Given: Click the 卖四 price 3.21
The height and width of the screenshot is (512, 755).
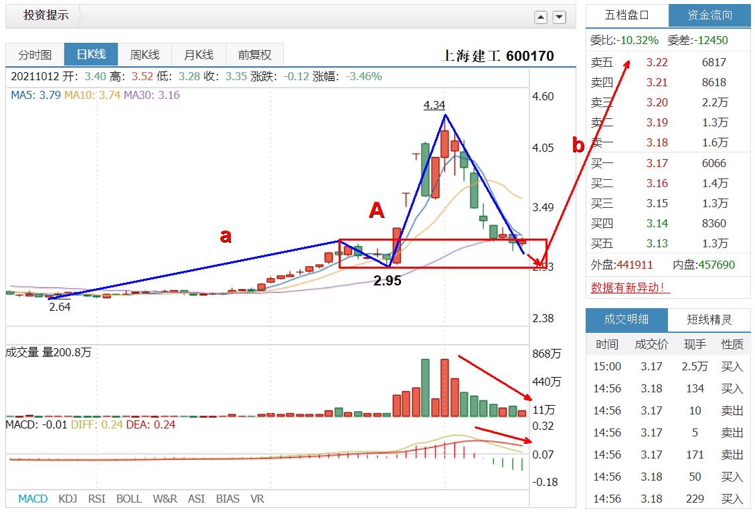Looking at the screenshot, I should click(657, 83).
